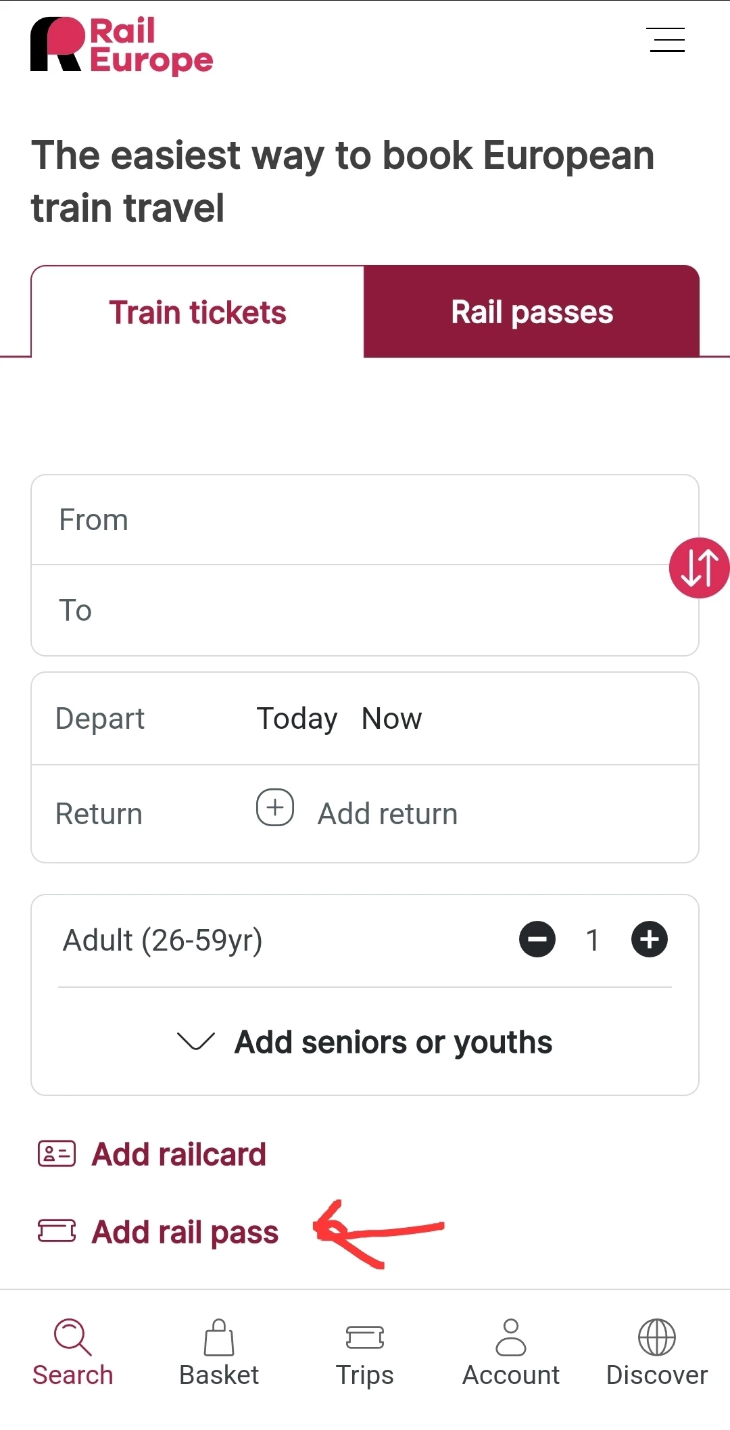Select the Now departure time
This screenshot has height=1430, width=730.
tap(392, 719)
